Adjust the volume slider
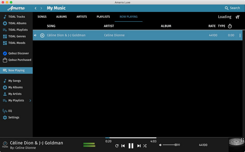 [170, 145]
